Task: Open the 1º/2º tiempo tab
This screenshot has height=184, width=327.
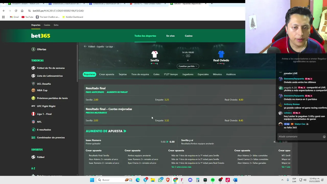Action: [171, 74]
